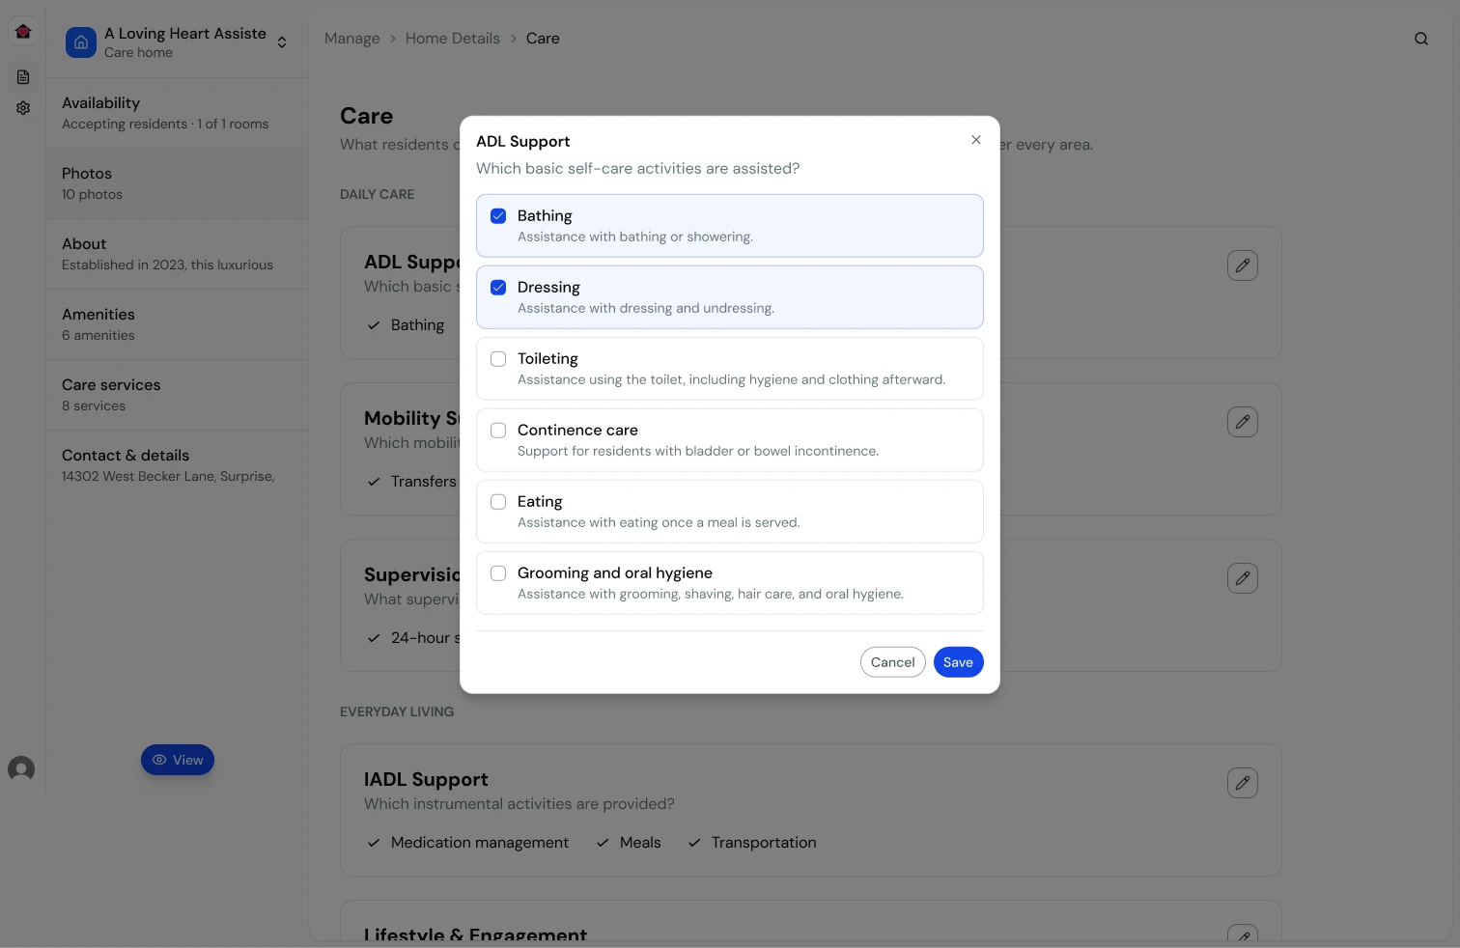Click the Transportation item
Image resolution: width=1460 pixels, height=948 pixels.
[752, 843]
